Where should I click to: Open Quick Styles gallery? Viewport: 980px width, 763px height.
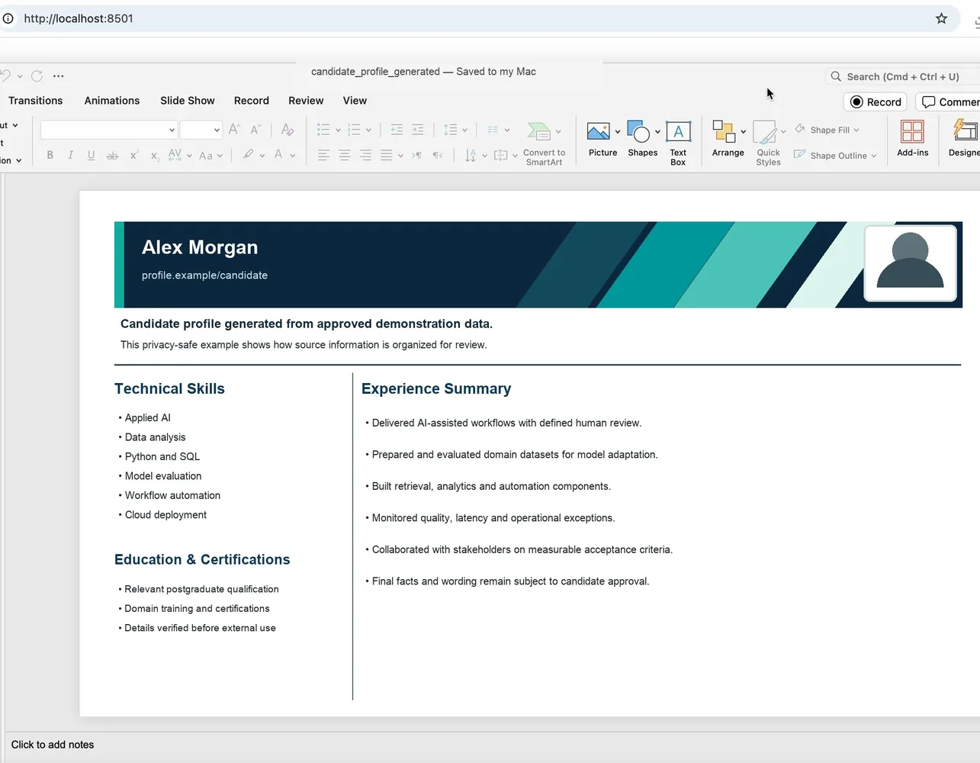[768, 143]
